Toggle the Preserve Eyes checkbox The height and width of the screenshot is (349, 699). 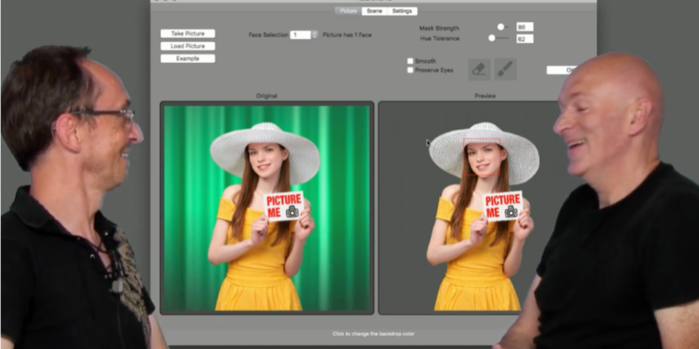pyautogui.click(x=411, y=70)
